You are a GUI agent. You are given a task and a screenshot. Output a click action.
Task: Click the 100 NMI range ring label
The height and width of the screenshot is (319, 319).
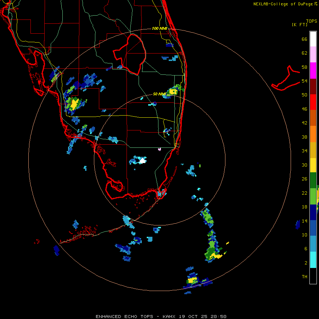pyautogui.click(x=159, y=28)
